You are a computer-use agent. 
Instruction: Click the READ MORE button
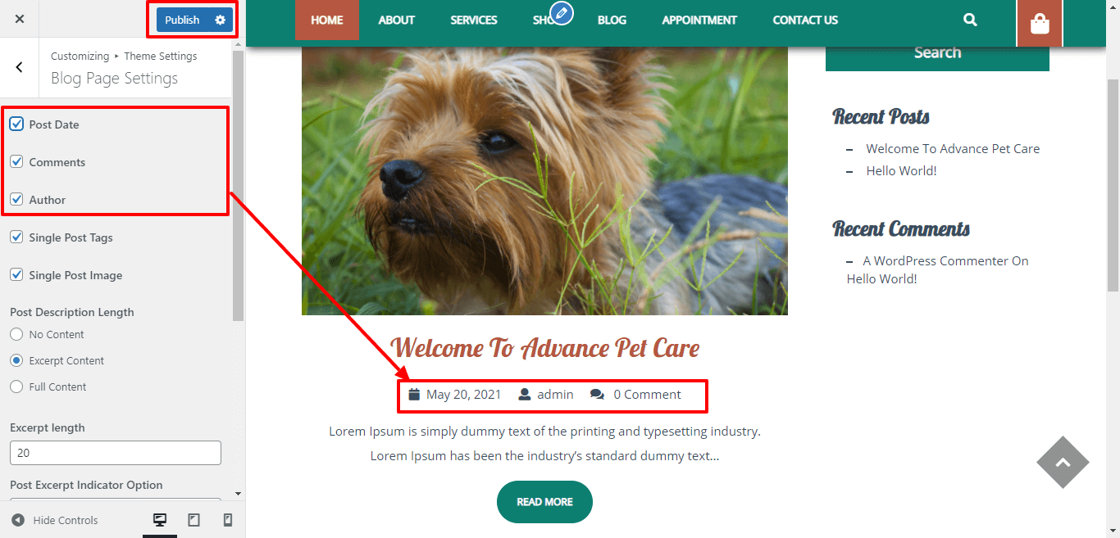click(x=544, y=502)
